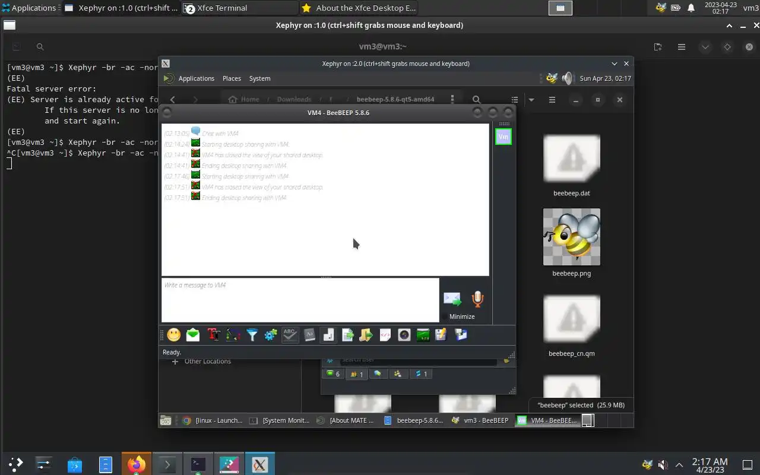Switch to the System Monitor taskbar window
The image size is (760, 475).
click(279, 420)
